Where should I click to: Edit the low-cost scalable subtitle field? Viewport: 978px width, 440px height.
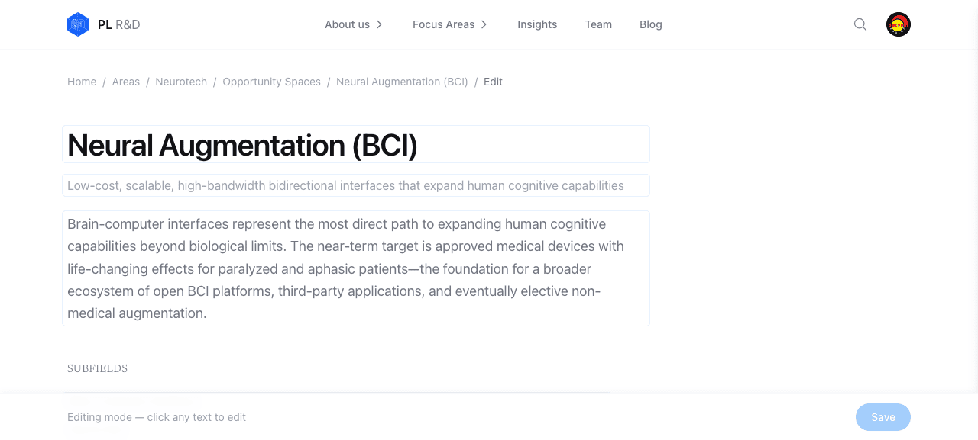coord(356,185)
